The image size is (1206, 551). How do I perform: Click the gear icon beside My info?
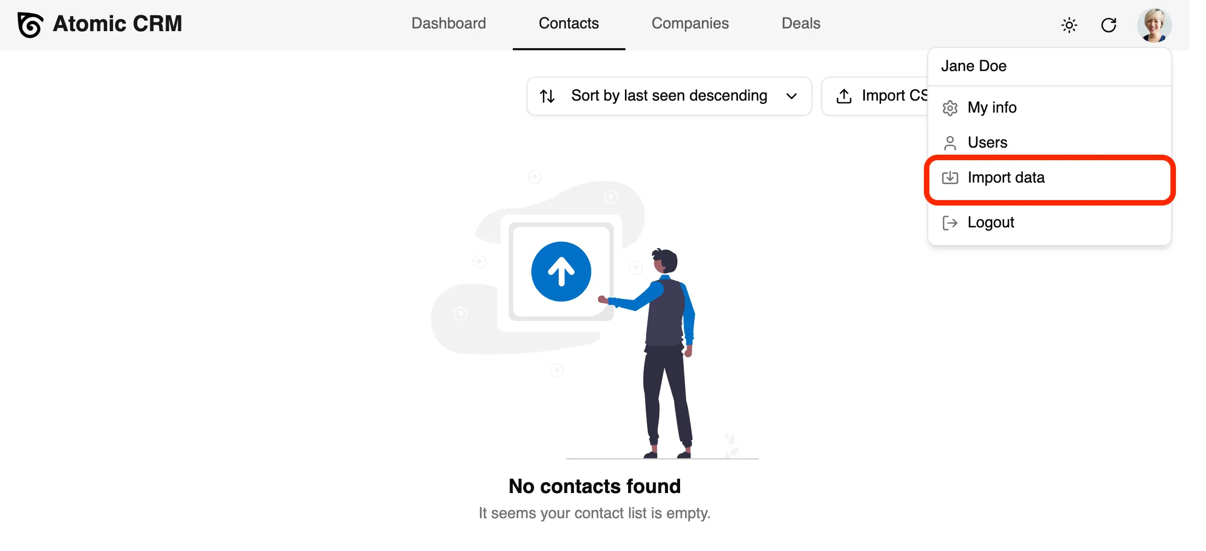click(x=950, y=108)
